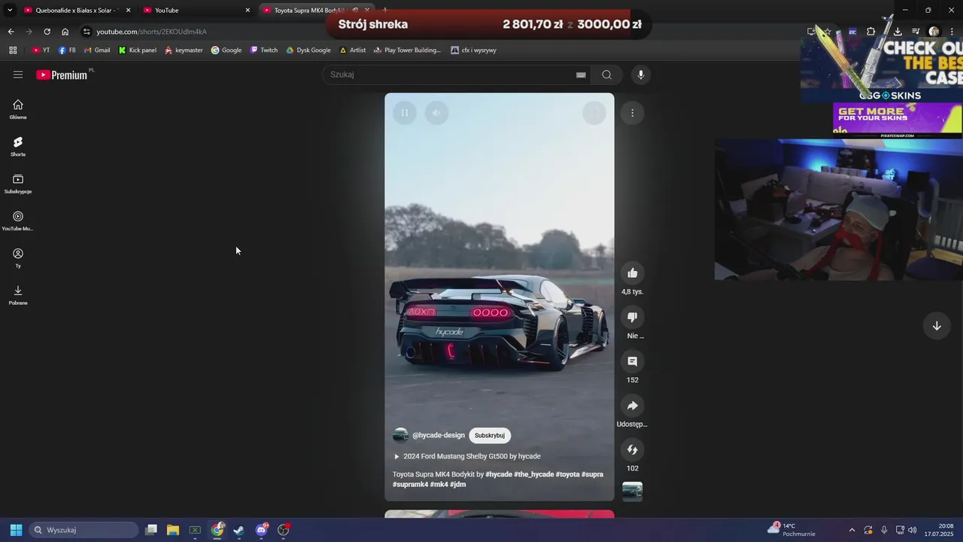The image size is (963, 542).
Task: Subscribe with the Subskrybuj button
Action: tap(490, 435)
